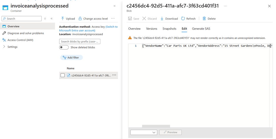Toggle Show deleted blobs switch
Screen dimensions: 276x139
point(64,47)
